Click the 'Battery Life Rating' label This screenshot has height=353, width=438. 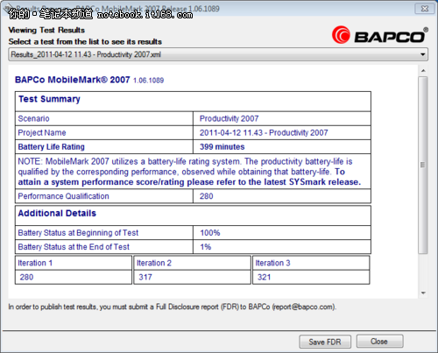coord(52,147)
